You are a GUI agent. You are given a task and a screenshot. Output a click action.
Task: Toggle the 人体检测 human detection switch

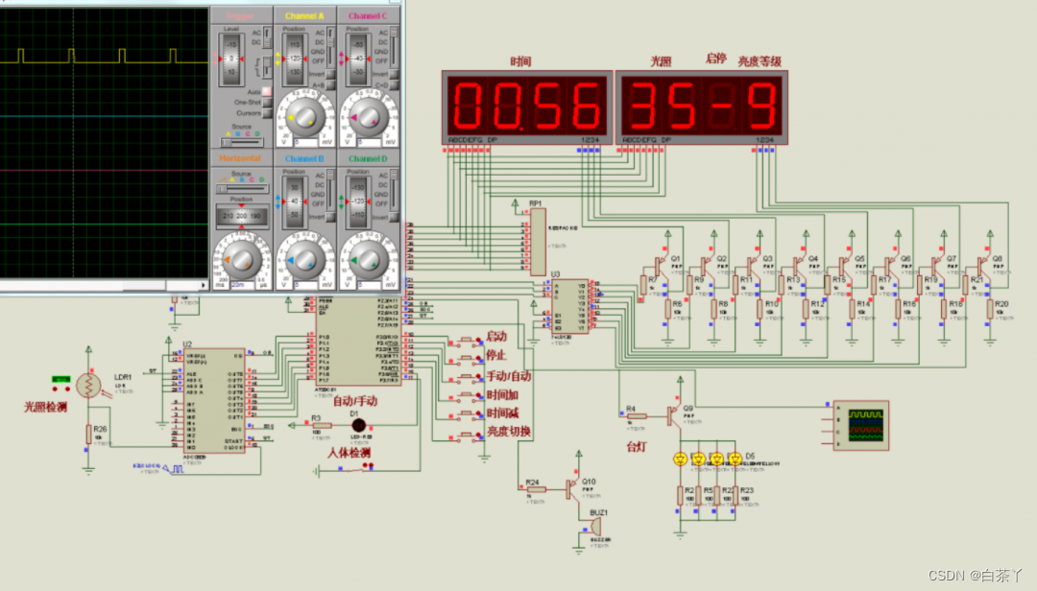[354, 468]
